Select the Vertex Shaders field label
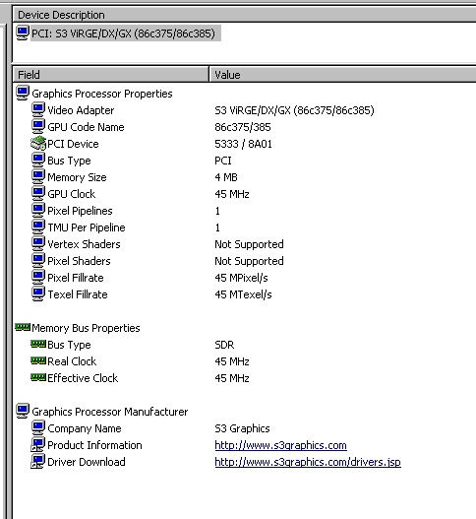 84,244
